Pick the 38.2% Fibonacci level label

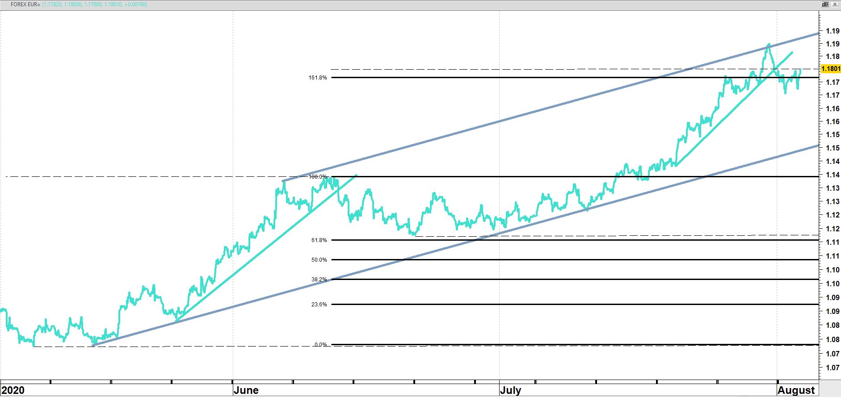pos(319,280)
